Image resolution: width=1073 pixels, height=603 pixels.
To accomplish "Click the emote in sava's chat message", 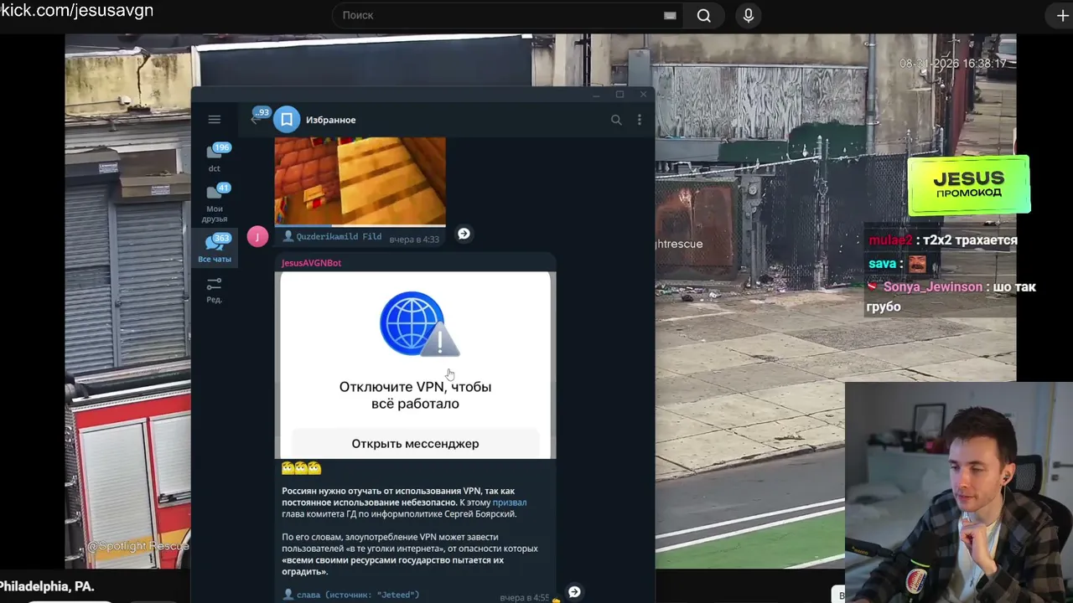I will (x=917, y=264).
